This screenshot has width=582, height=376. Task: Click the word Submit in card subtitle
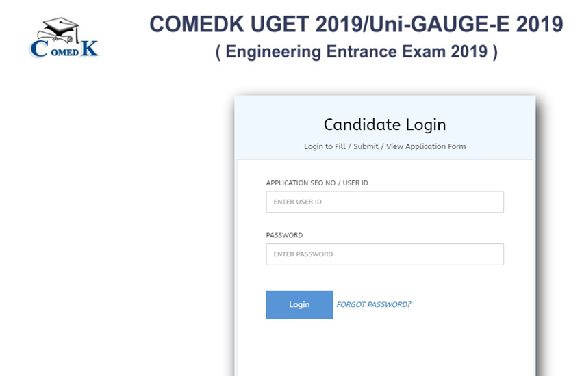(366, 146)
